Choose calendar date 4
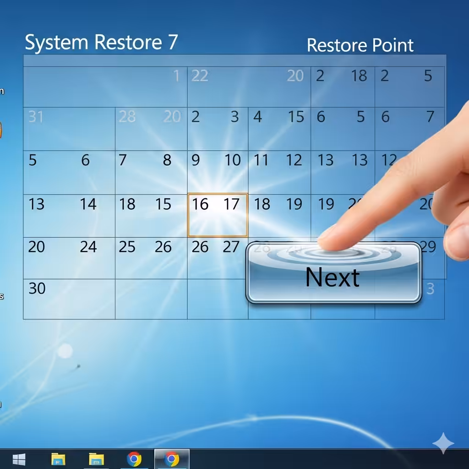This screenshot has width=469, height=469. pyautogui.click(x=258, y=117)
